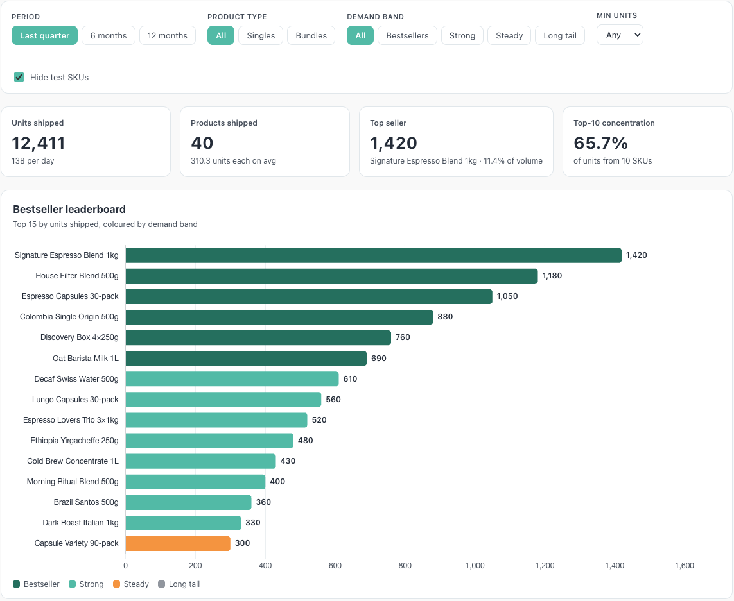Filter product type by Singles
This screenshot has height=601, width=734.
click(x=261, y=35)
